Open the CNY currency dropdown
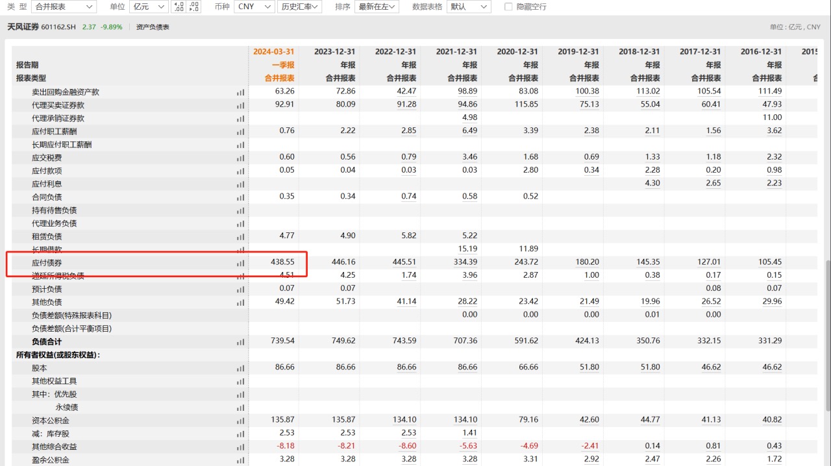This screenshot has width=831, height=466. [254, 6]
